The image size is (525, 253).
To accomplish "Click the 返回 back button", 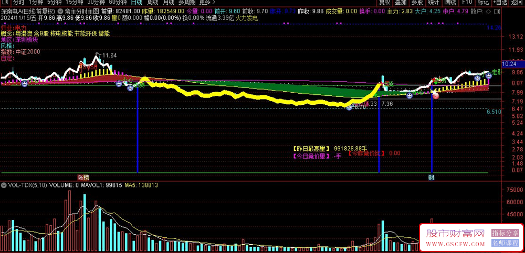I will [x=518, y=2].
